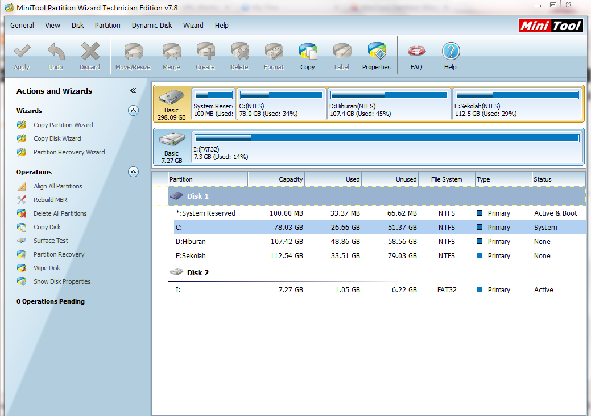The image size is (591, 416).
Task: Click the Discard X icon
Action: click(90, 51)
